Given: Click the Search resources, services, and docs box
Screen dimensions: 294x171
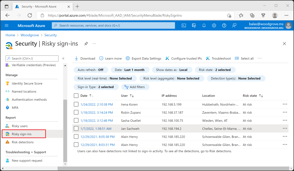Looking at the screenshot, I should click(x=113, y=26).
